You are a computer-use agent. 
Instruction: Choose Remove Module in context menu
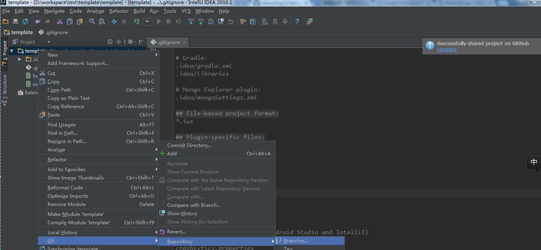pos(98,204)
